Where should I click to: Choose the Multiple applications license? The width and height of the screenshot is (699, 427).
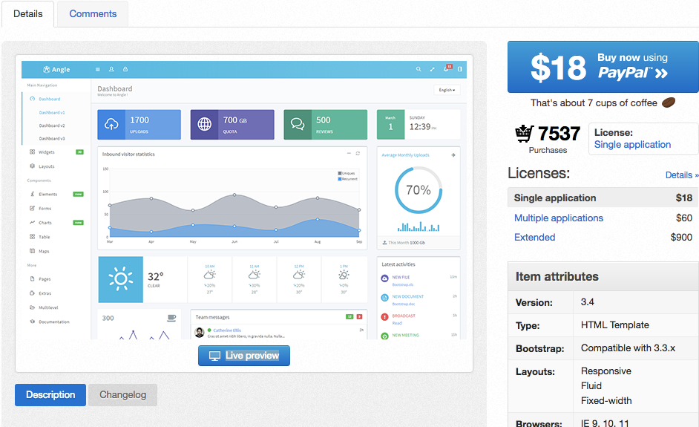(559, 218)
